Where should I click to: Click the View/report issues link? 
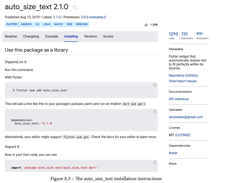[x=182, y=81]
